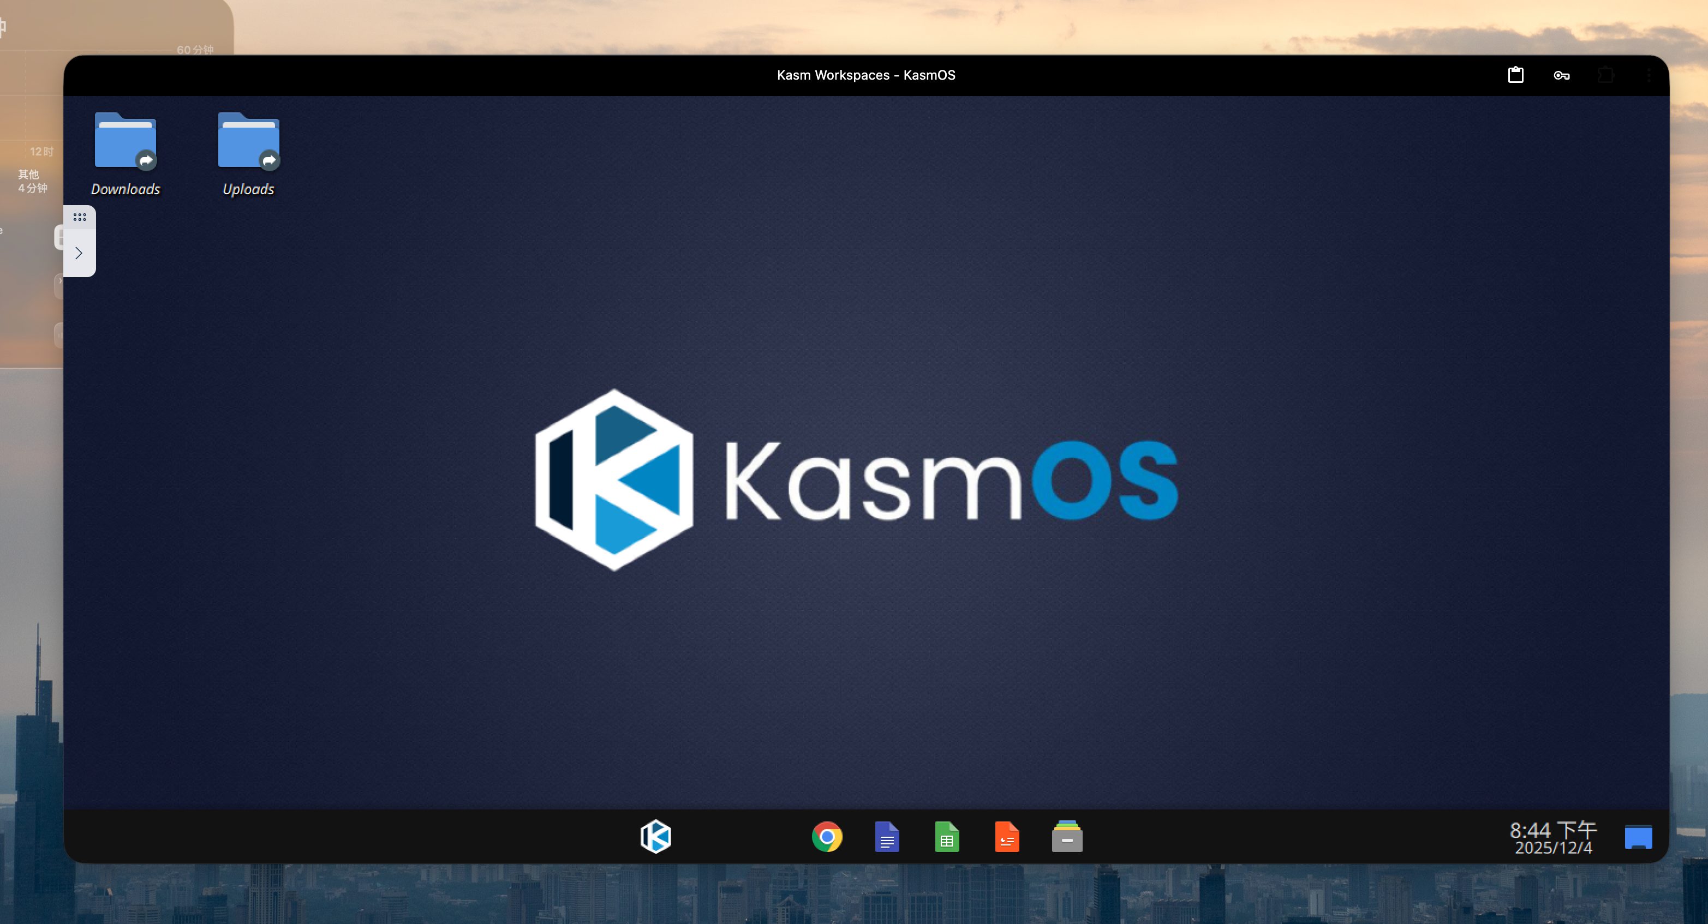Open the file manager drawer icon
The image size is (1708, 924).
tap(1067, 837)
